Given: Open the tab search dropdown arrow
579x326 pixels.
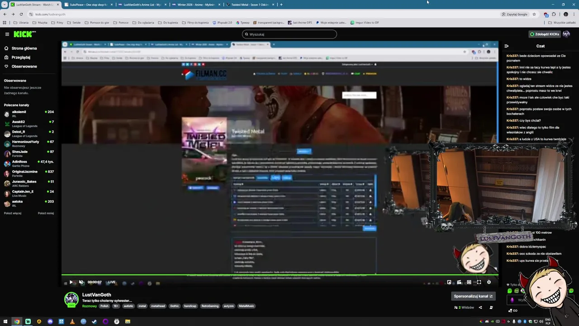Looking at the screenshot, I should coord(4,5).
